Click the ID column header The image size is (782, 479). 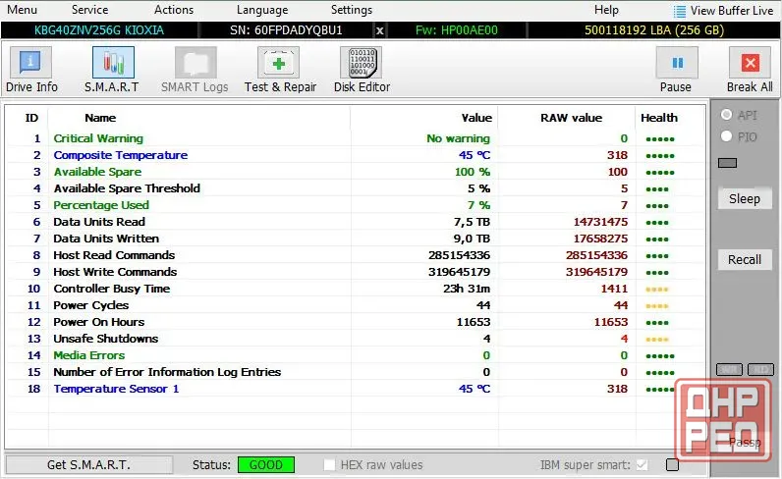click(31, 118)
